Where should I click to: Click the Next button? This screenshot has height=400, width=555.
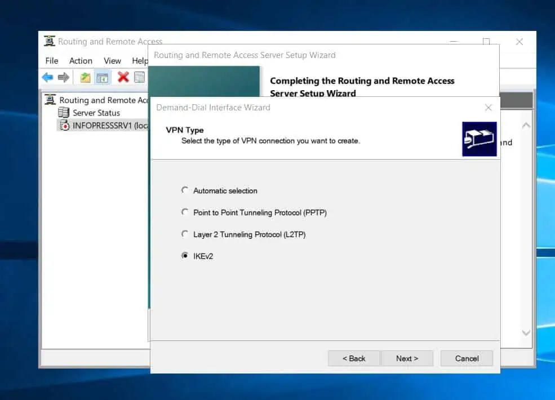407,358
